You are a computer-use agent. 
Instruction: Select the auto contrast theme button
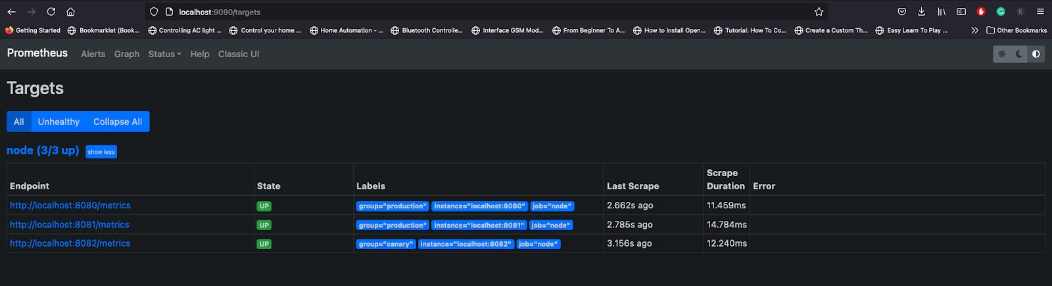click(1036, 54)
